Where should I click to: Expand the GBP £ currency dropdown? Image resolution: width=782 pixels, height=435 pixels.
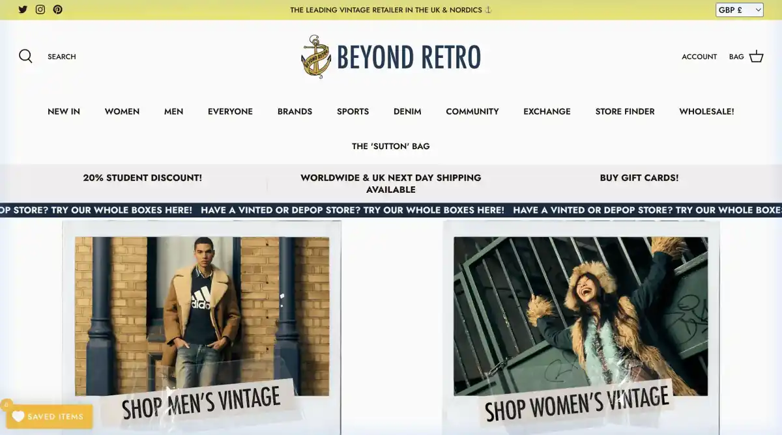click(x=739, y=10)
